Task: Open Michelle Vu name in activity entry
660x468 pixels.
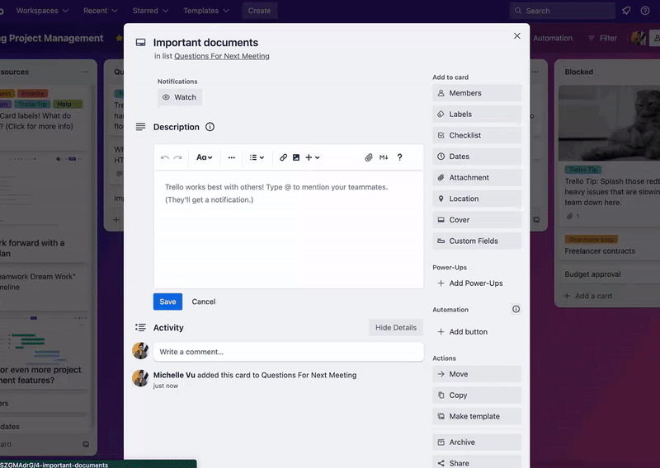Action: click(174, 375)
